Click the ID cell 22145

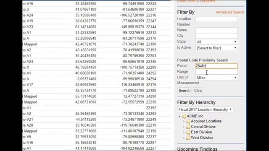point(151,62)
